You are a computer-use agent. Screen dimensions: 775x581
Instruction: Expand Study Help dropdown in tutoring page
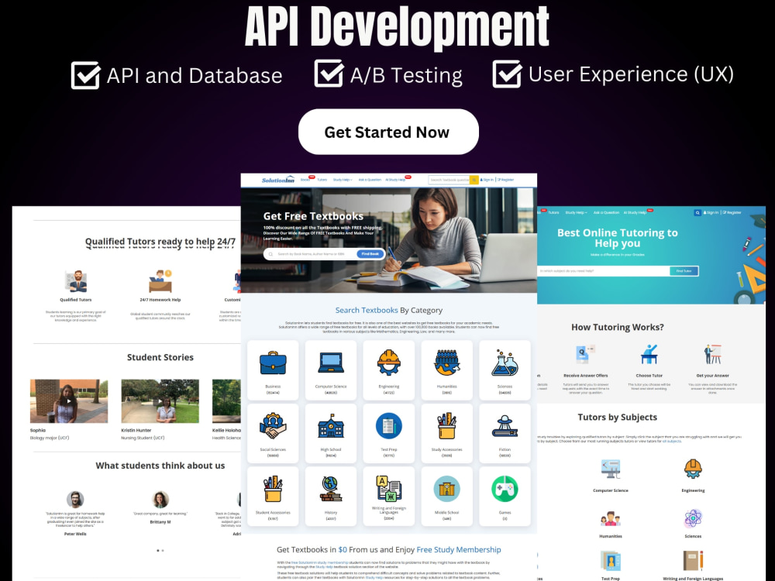(x=576, y=212)
